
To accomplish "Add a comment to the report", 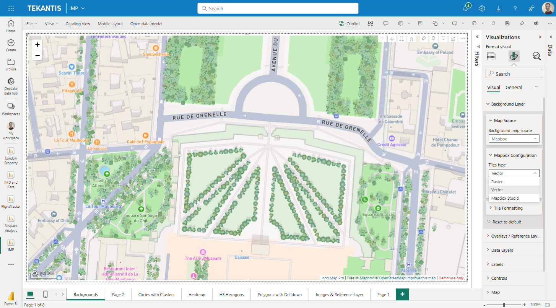I will point(386,23).
